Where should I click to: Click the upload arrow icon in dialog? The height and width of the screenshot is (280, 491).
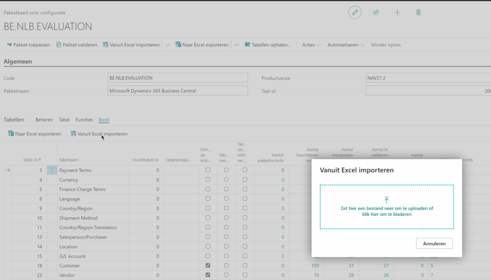pos(386,200)
